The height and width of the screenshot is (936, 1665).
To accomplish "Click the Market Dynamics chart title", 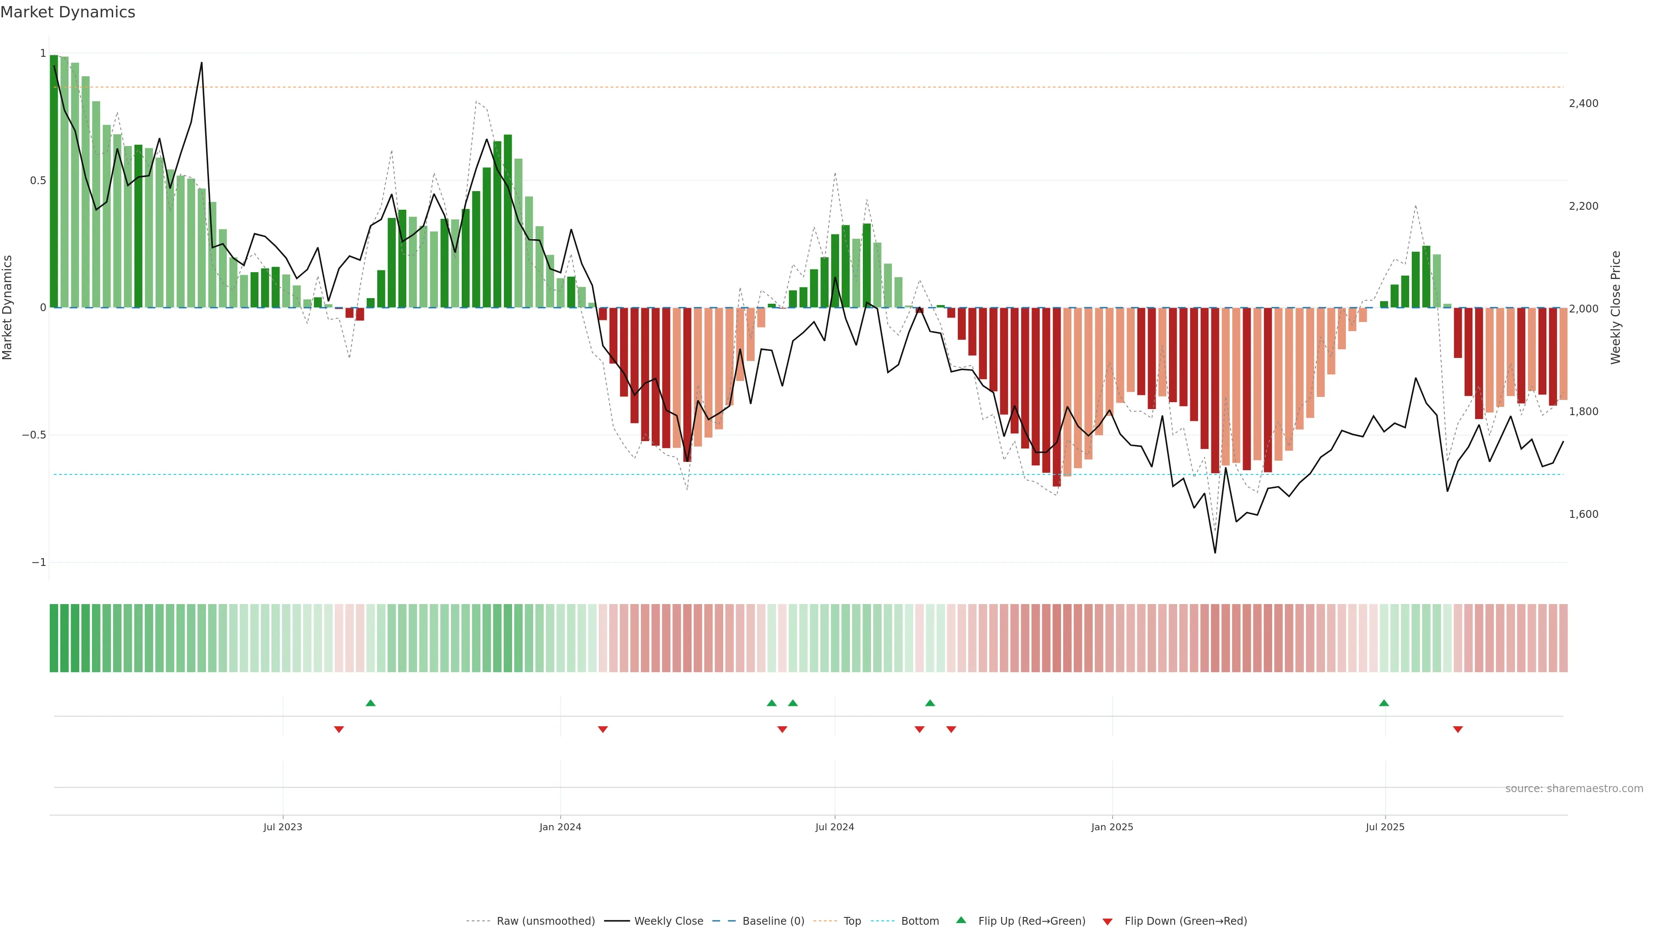I will coord(68,12).
